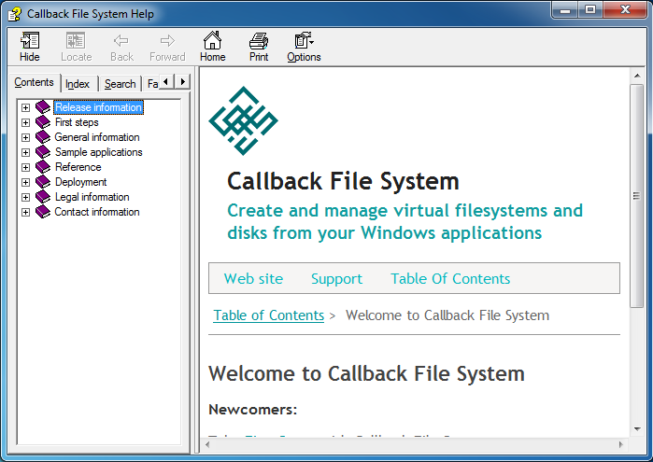
Task: Click the Hide toolbar icon
Action: pos(30,41)
